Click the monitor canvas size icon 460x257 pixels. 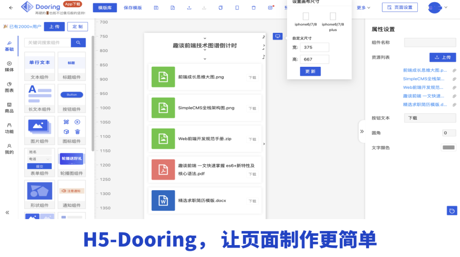pyautogui.click(x=278, y=36)
